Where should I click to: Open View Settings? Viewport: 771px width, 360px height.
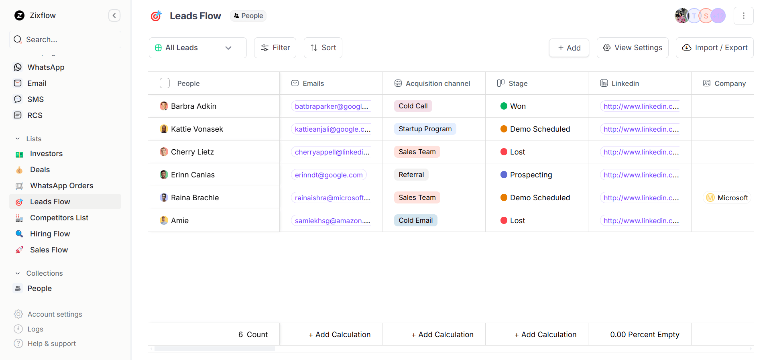click(x=633, y=48)
